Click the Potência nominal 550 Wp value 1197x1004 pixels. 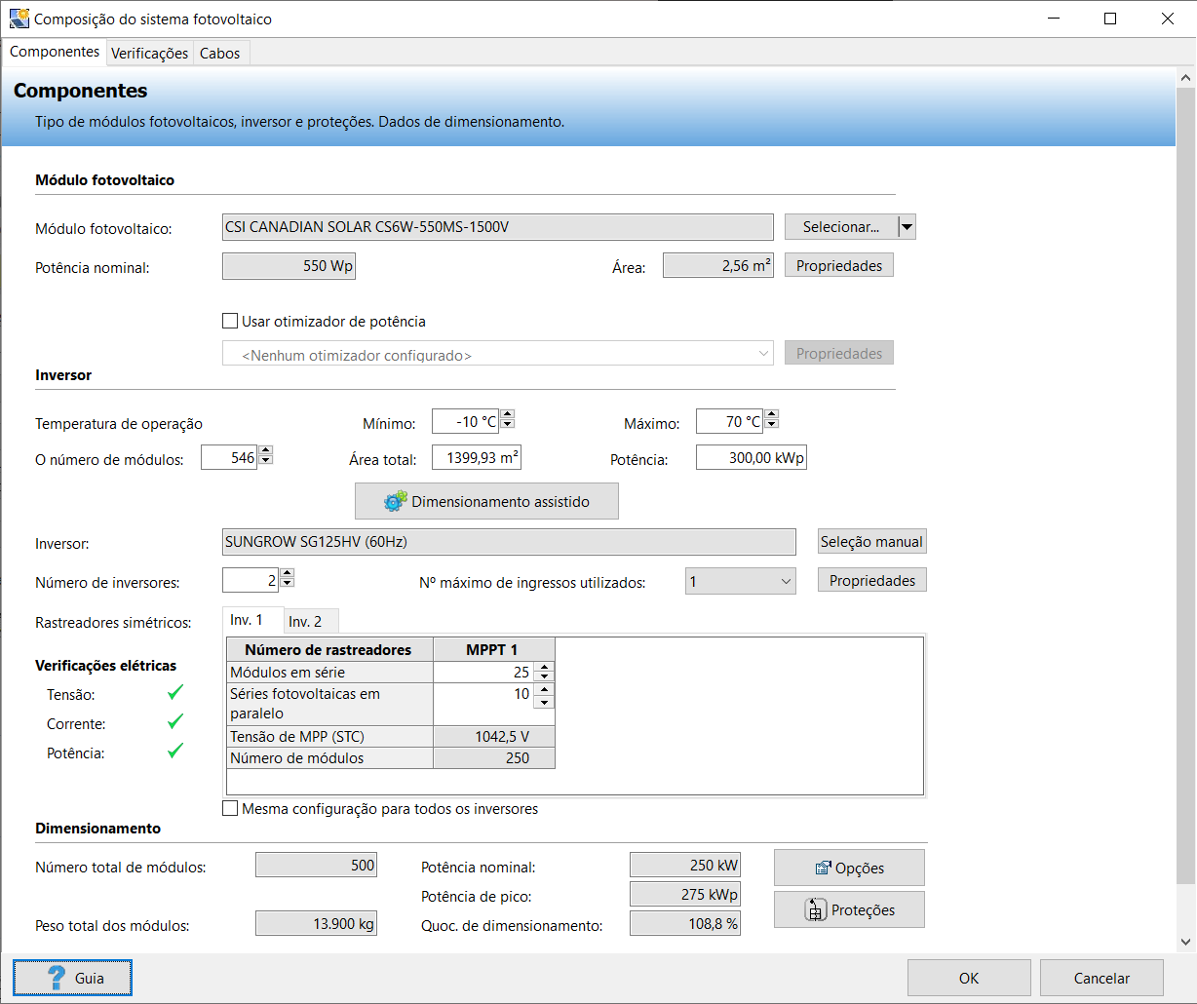(x=290, y=266)
